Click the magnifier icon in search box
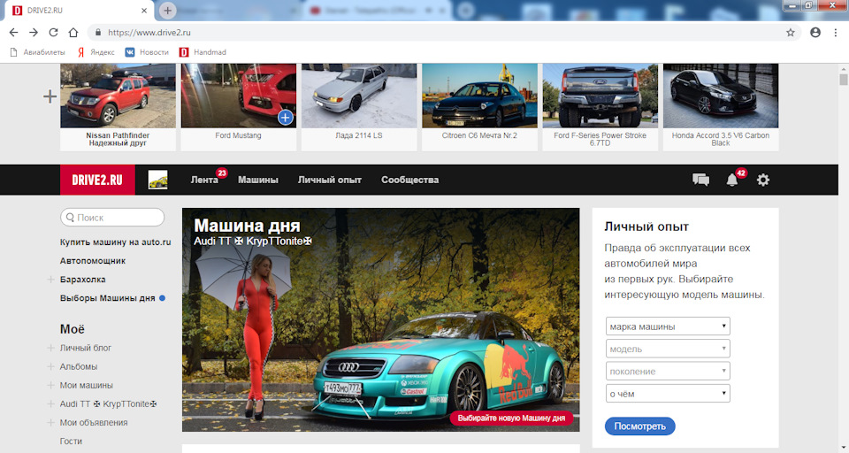 click(70, 218)
